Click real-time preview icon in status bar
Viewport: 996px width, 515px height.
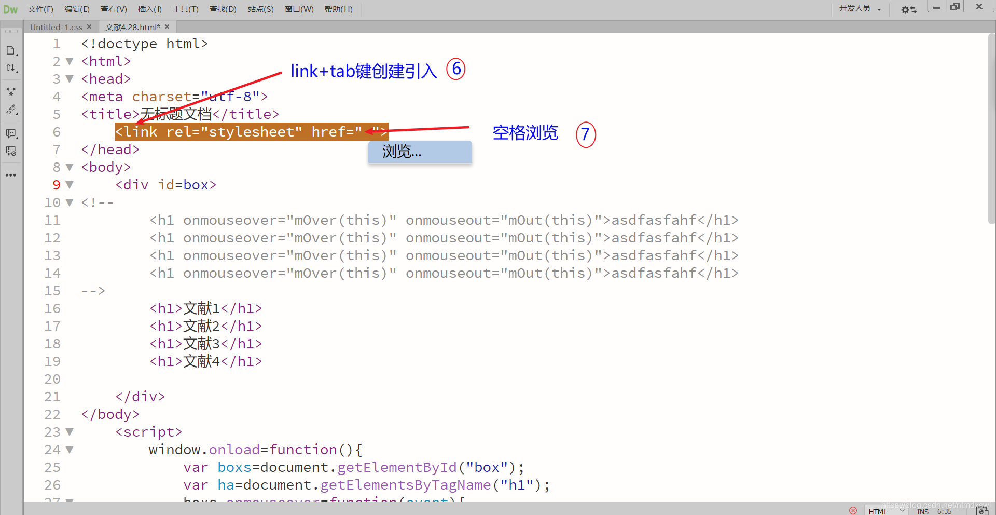point(983,511)
